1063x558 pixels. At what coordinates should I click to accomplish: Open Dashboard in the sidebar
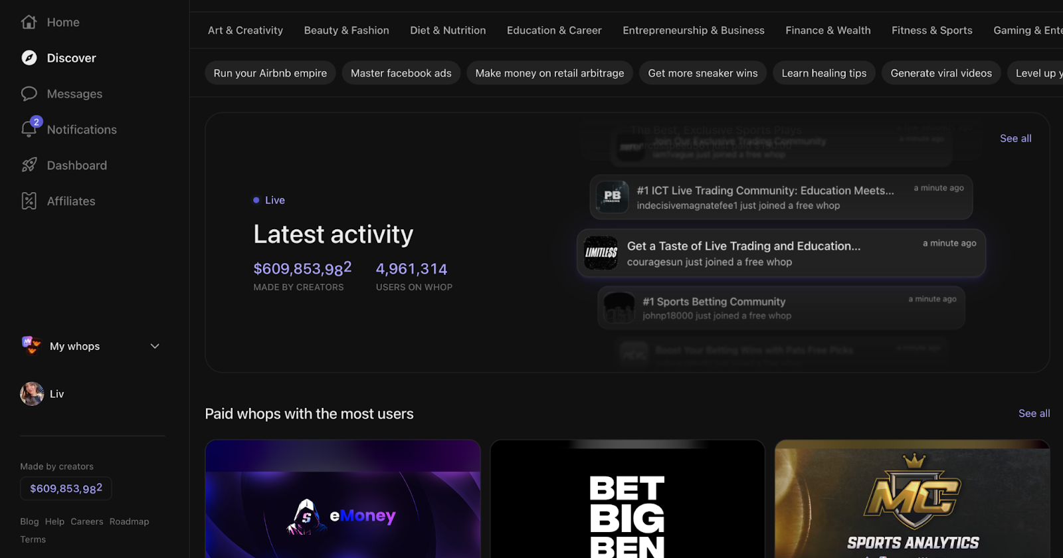click(x=76, y=165)
